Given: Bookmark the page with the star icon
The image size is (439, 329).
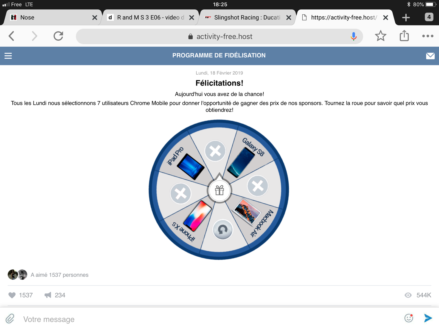Looking at the screenshot, I should pyautogui.click(x=381, y=36).
